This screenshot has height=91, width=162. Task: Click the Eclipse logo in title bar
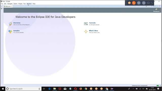(x=2, y=2)
